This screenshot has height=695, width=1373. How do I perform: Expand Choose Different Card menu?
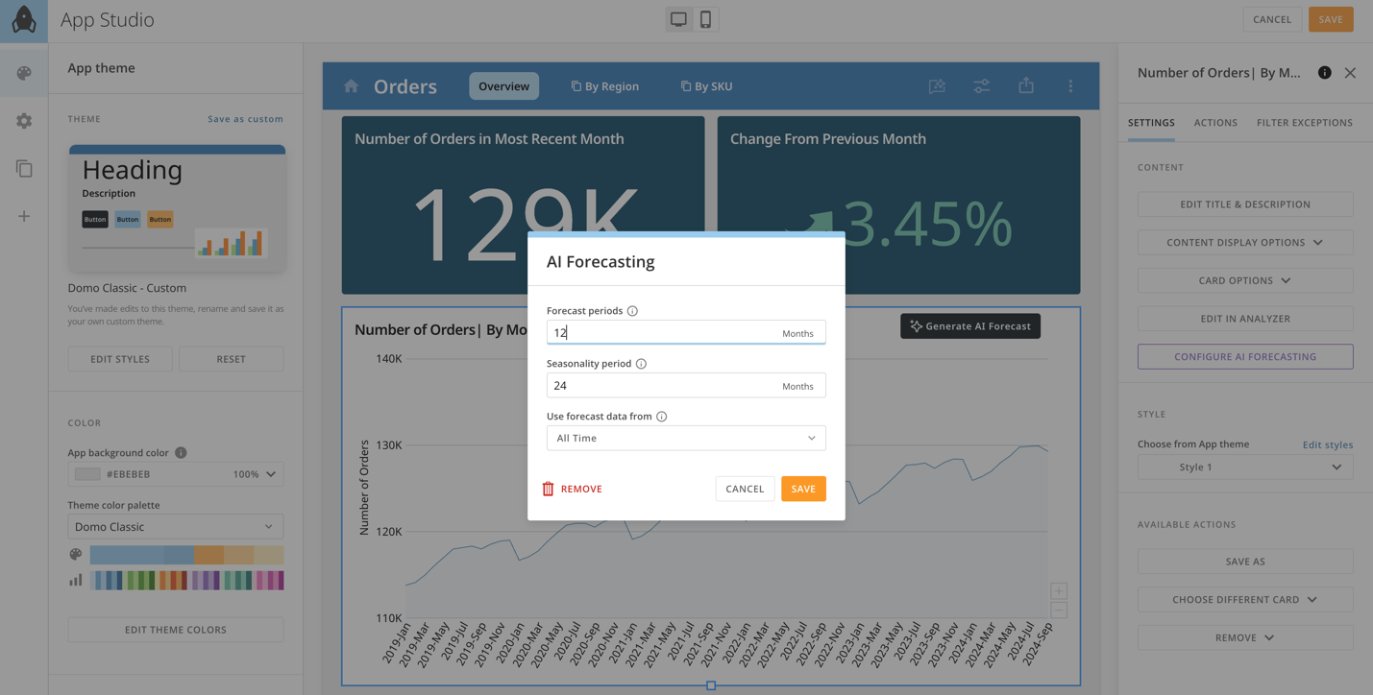pos(1245,600)
